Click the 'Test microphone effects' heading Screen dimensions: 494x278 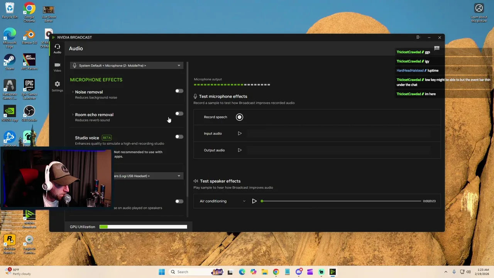pyautogui.click(x=223, y=97)
